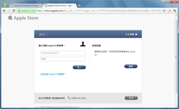Close the Apple Online Store tab

tap(74, 6)
